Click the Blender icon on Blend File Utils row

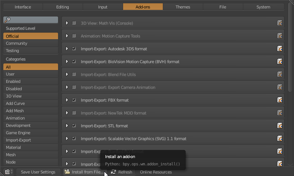280,74
